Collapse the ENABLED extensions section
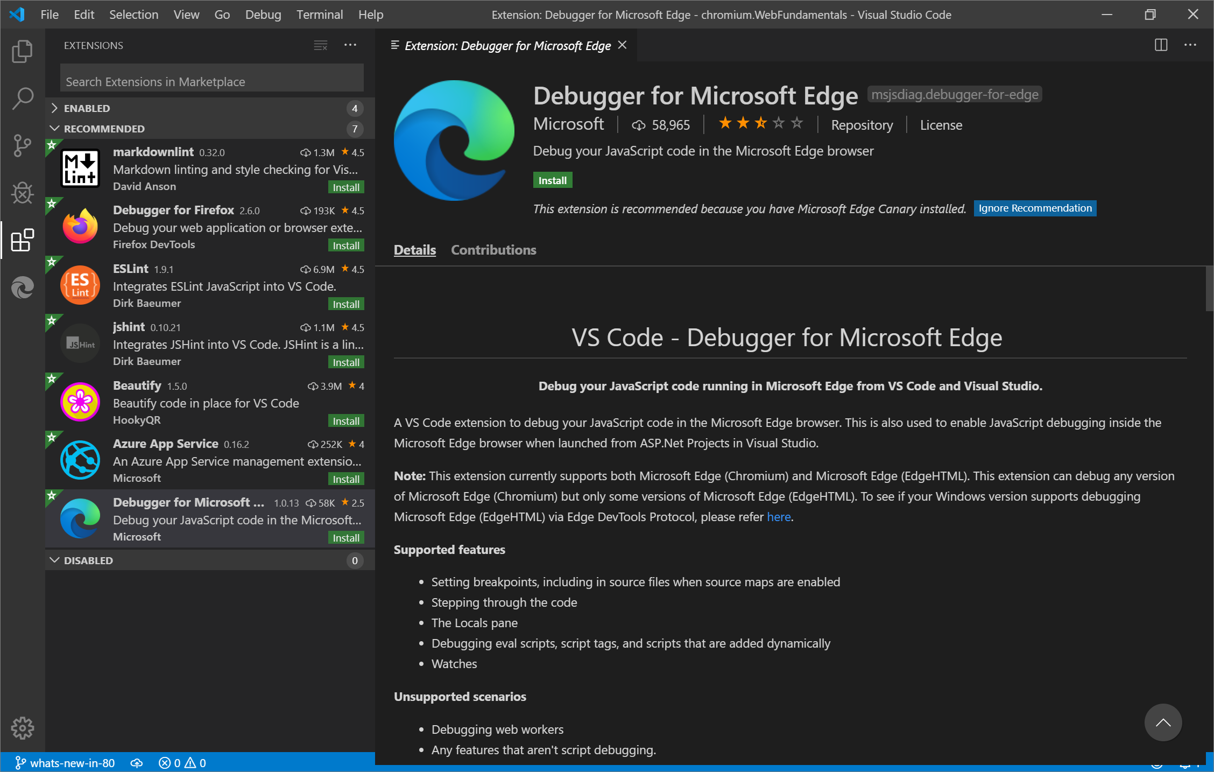Viewport: 1214px width, 772px height. tap(56, 108)
